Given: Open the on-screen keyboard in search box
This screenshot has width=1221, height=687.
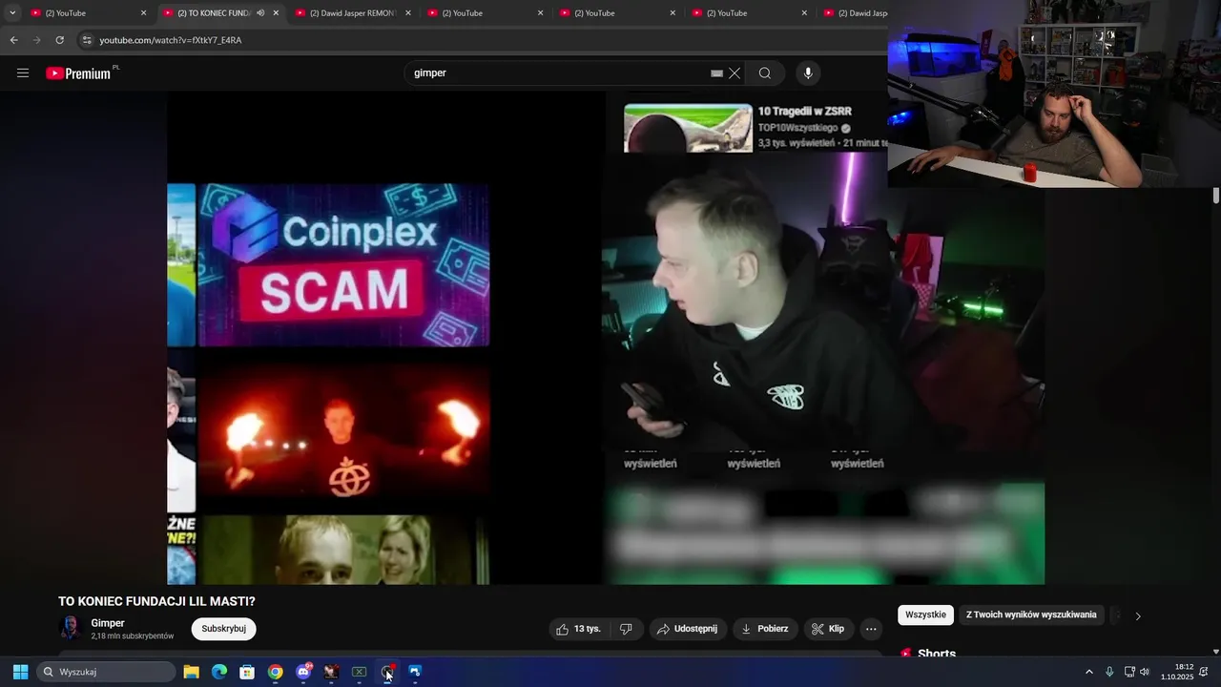Looking at the screenshot, I should coord(716,73).
